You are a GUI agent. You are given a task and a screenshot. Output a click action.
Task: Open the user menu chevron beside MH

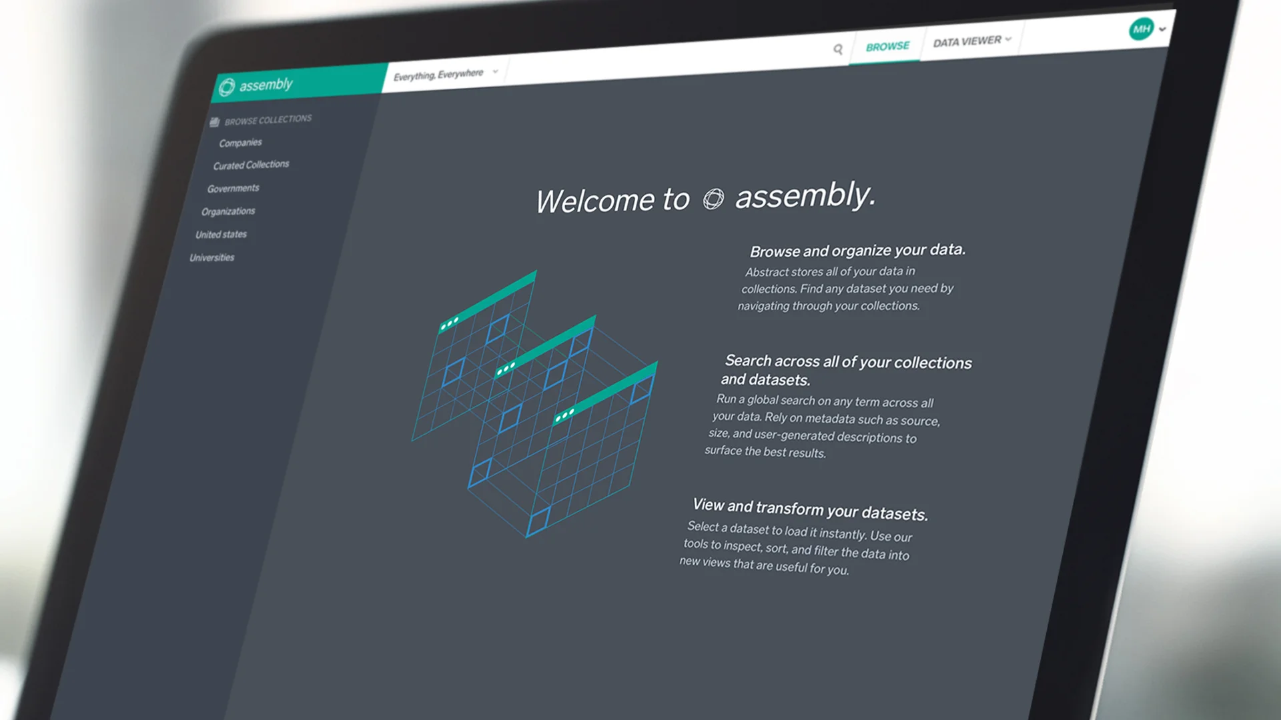click(1162, 29)
